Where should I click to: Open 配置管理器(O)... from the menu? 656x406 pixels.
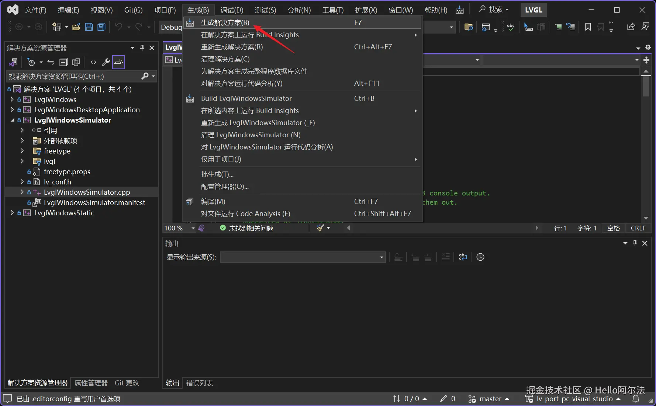(x=302, y=187)
